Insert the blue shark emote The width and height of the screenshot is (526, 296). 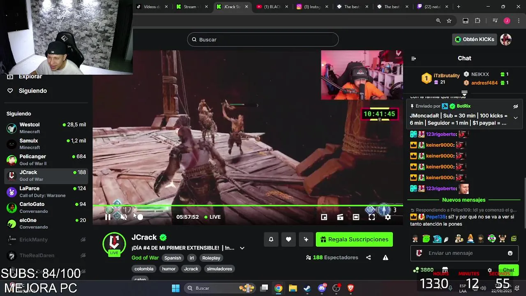(x=437, y=238)
